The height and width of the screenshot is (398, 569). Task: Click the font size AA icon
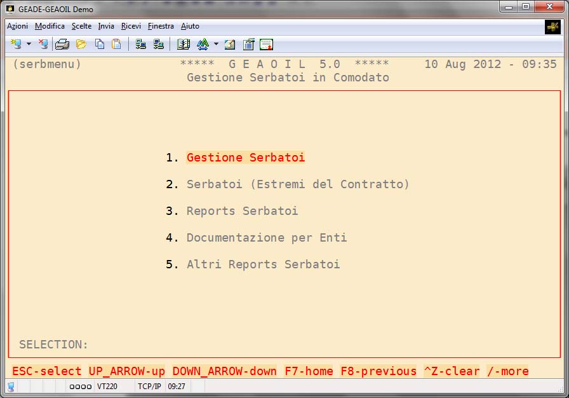(x=203, y=44)
